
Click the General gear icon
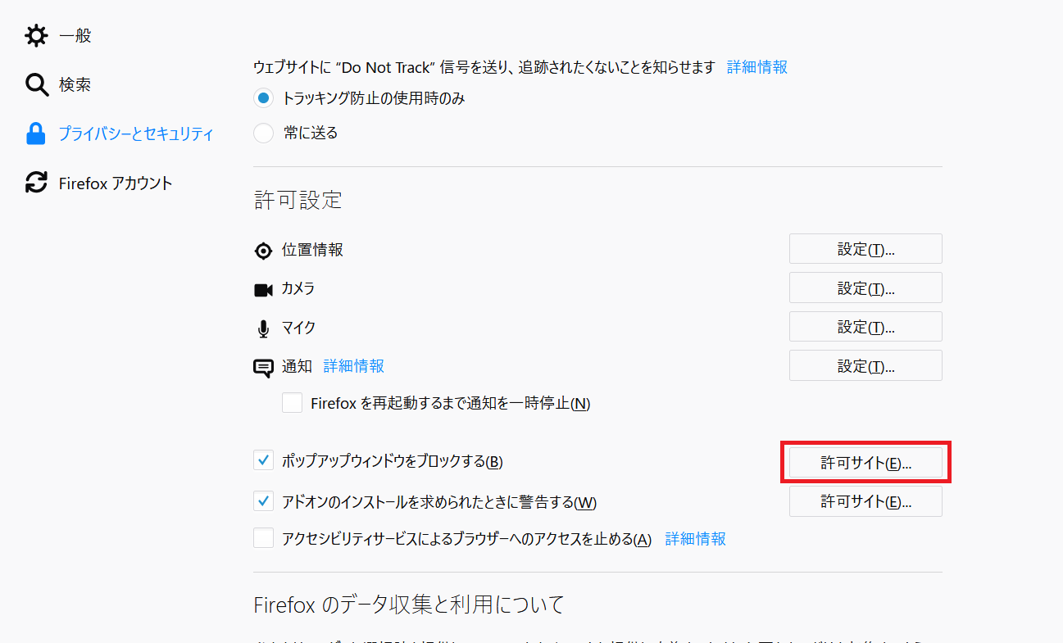[36, 35]
